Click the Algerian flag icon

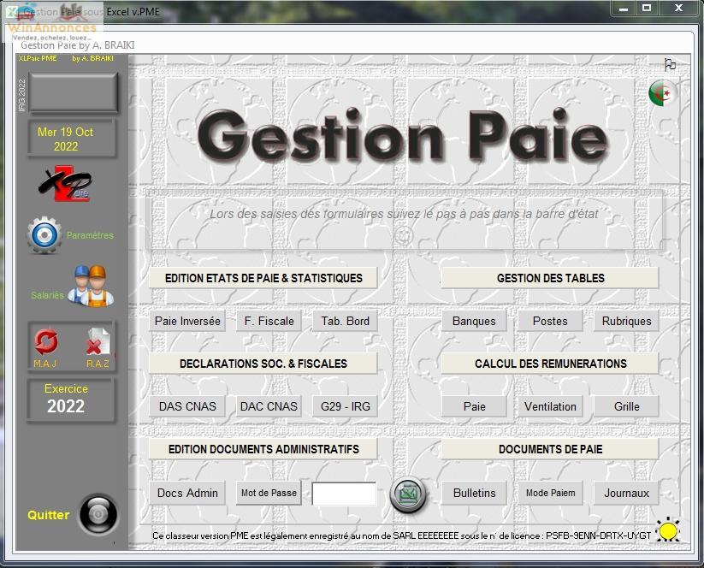click(662, 93)
